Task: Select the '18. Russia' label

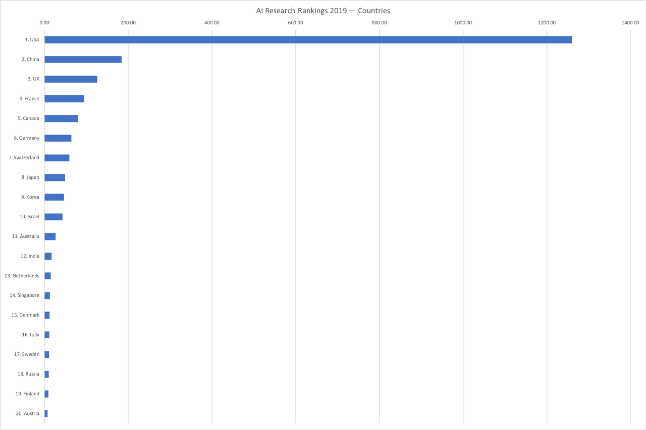Action: 28,374
